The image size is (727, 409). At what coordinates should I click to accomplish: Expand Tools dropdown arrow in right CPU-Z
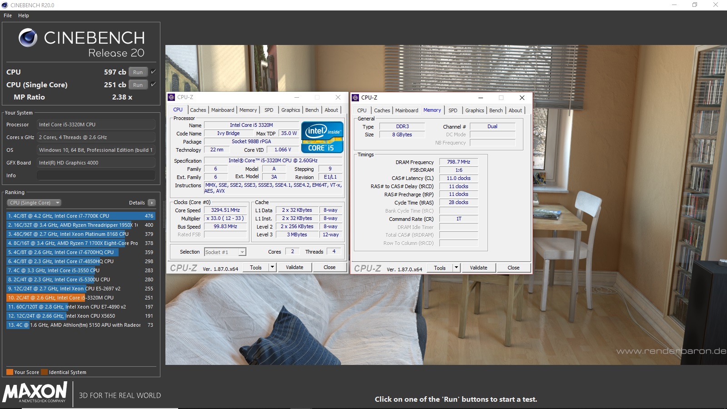coord(457,268)
